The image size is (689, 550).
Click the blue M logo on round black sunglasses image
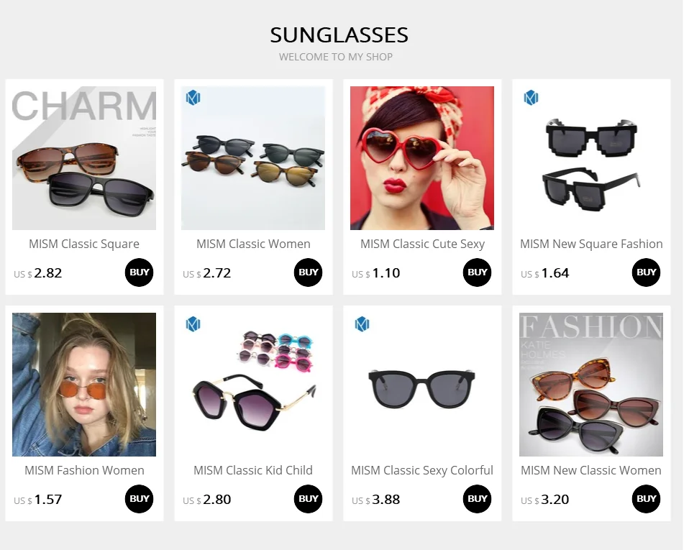[x=362, y=324]
